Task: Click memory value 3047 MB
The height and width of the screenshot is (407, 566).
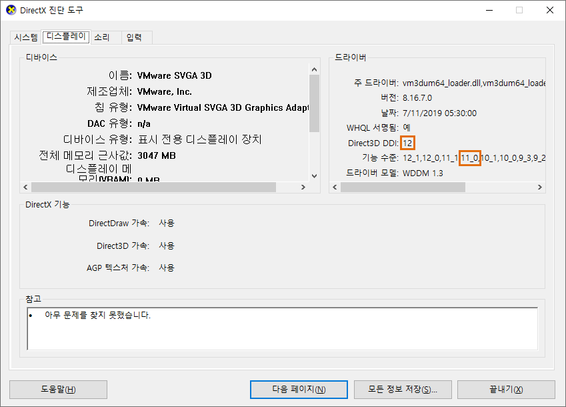Action: click(x=156, y=155)
